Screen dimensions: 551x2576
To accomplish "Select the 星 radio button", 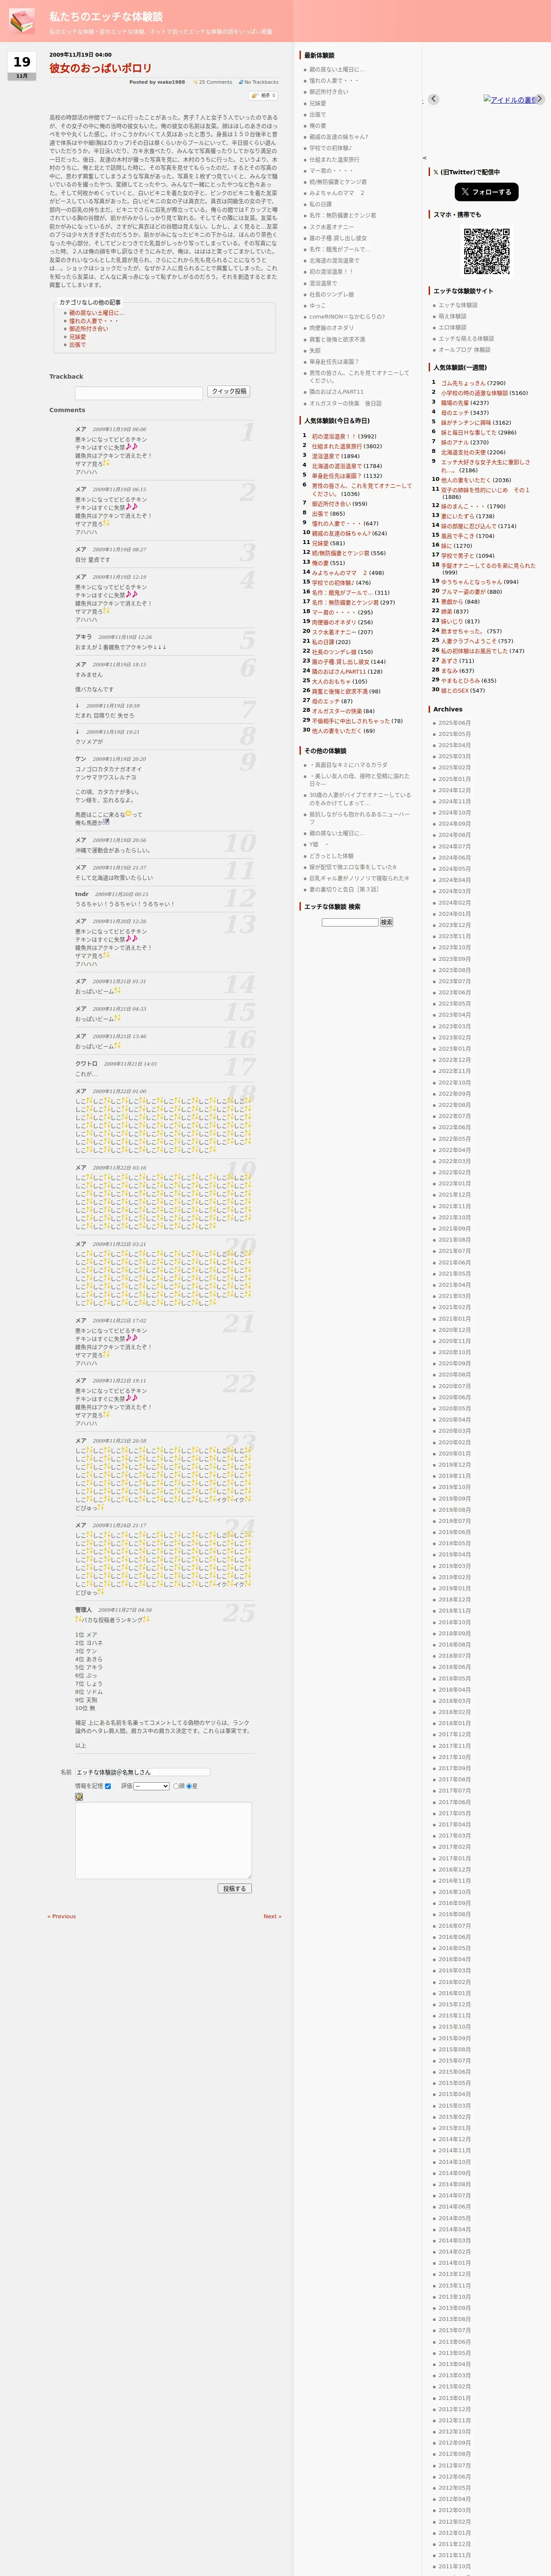I will pyautogui.click(x=189, y=1785).
